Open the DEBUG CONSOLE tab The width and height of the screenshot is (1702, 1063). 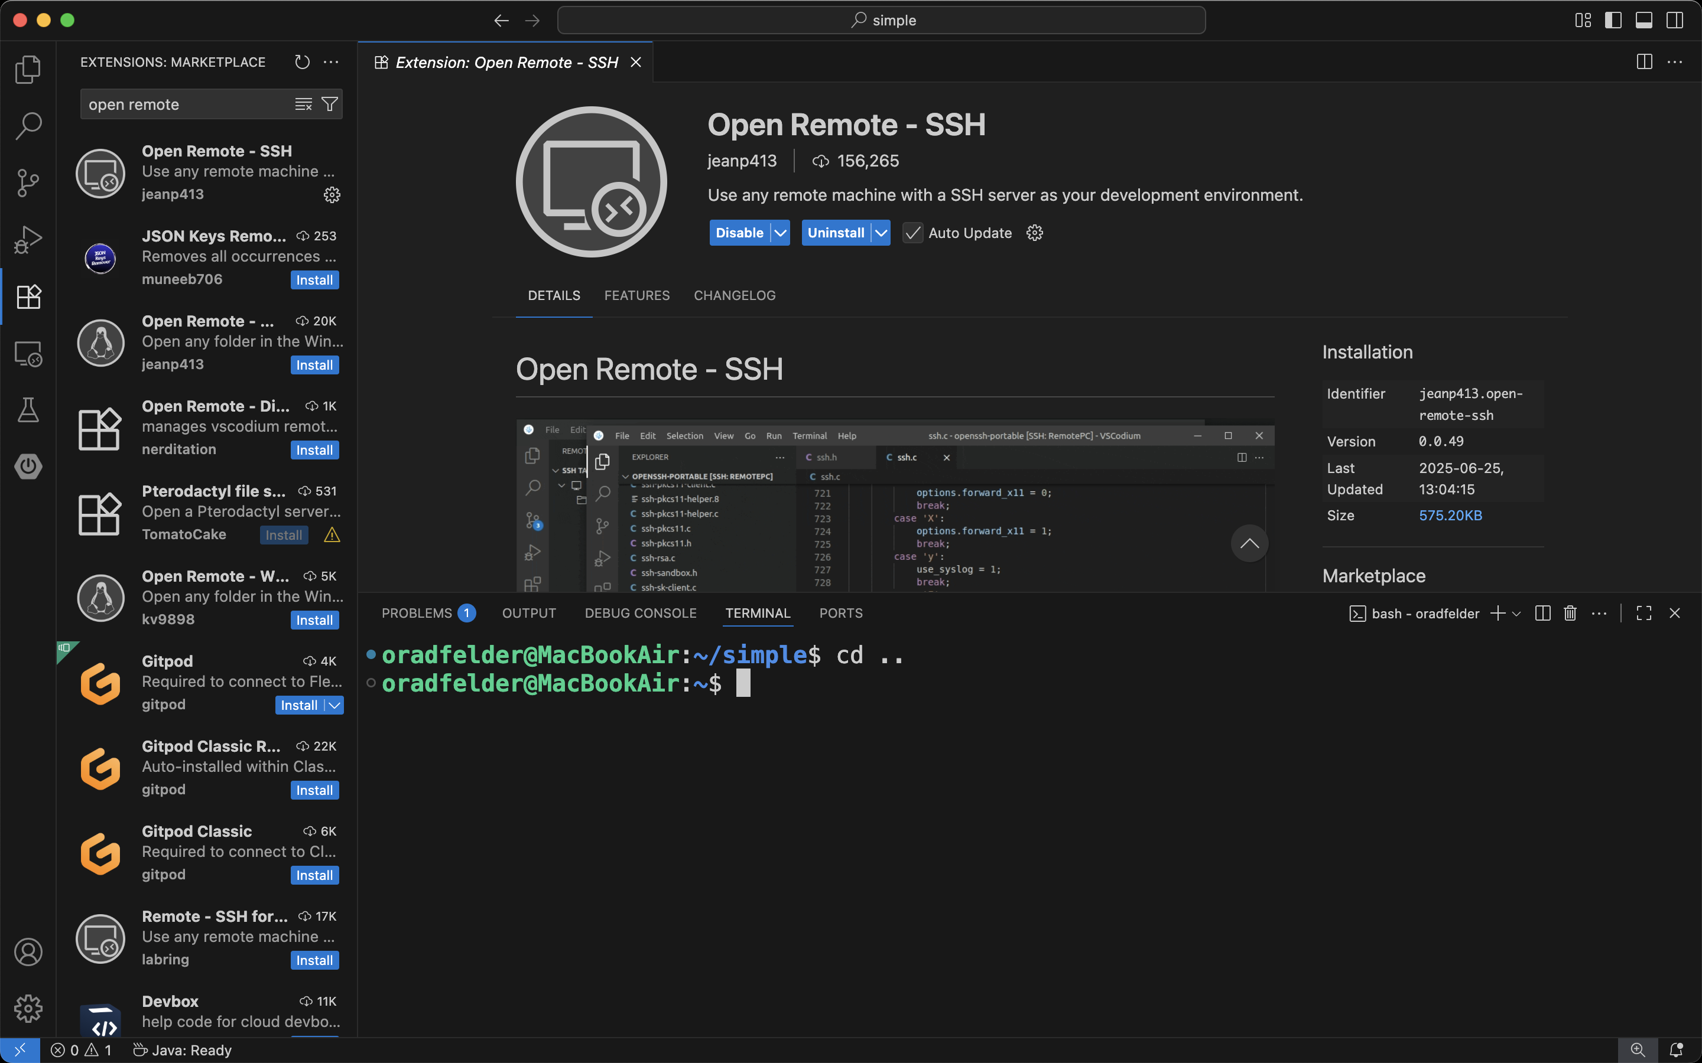(641, 613)
